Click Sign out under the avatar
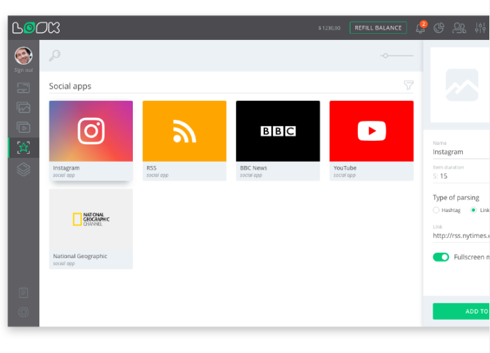This screenshot has width=490, height=353. click(24, 70)
